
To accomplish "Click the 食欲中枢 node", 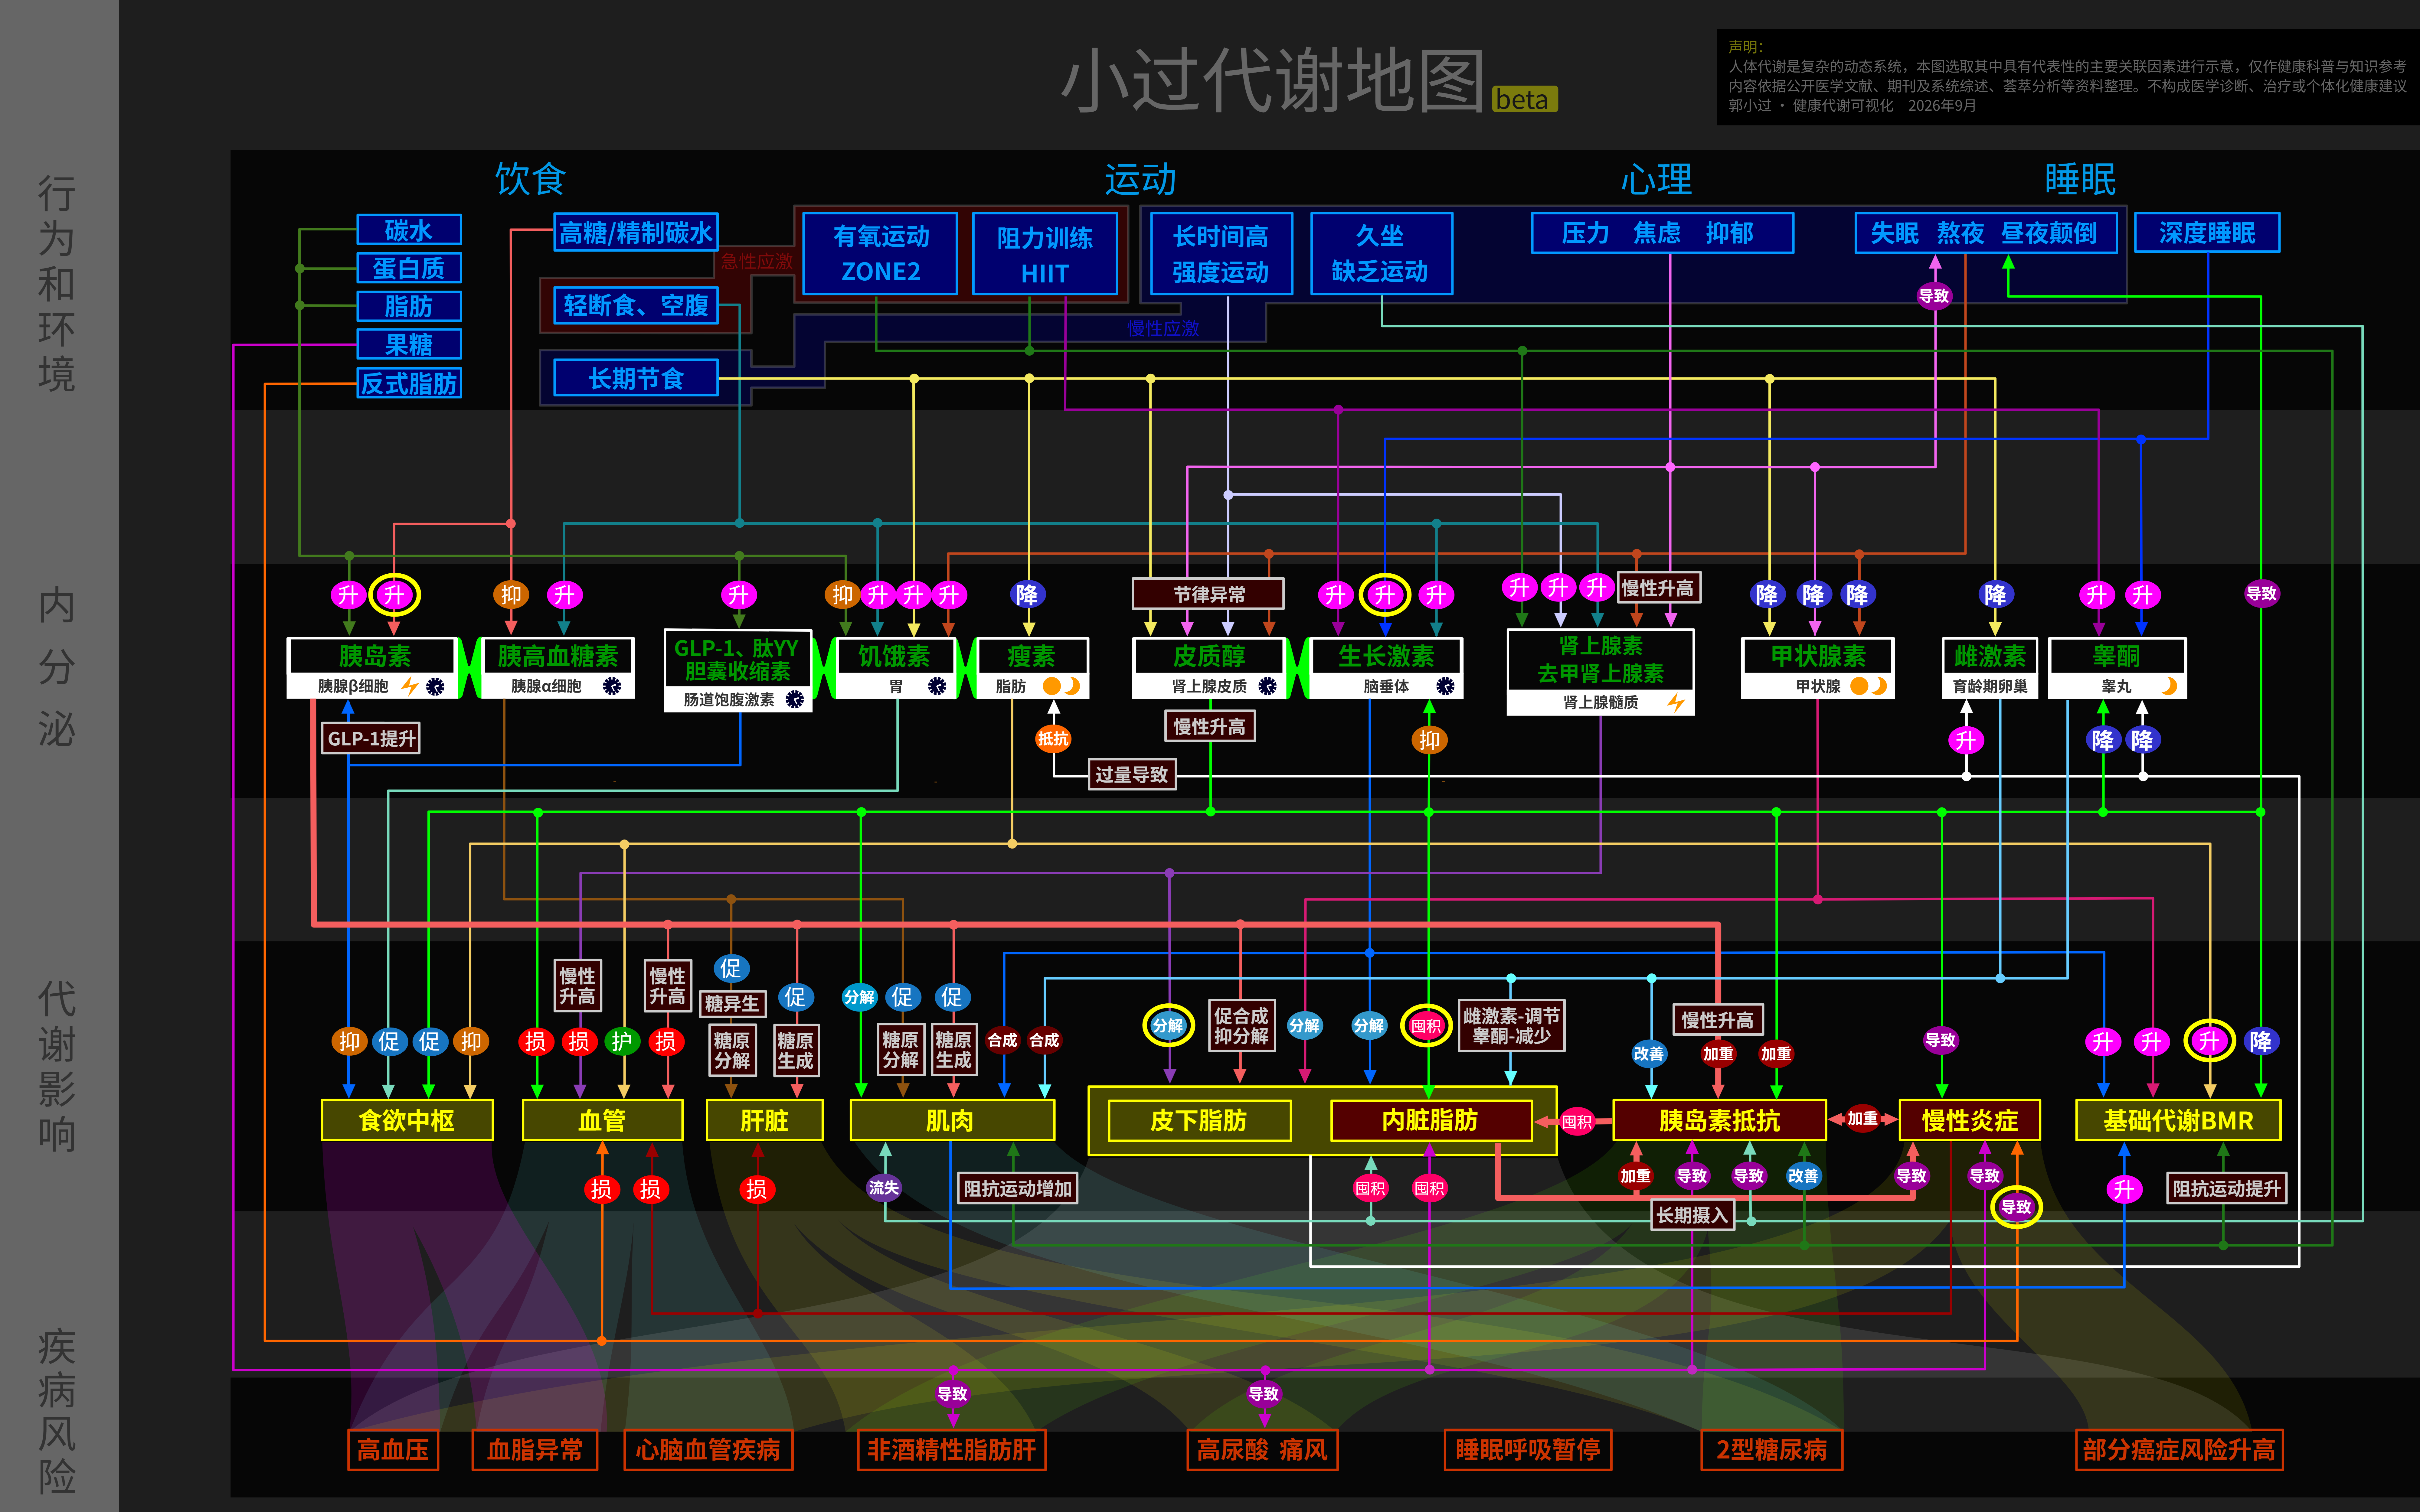I will [x=407, y=1120].
